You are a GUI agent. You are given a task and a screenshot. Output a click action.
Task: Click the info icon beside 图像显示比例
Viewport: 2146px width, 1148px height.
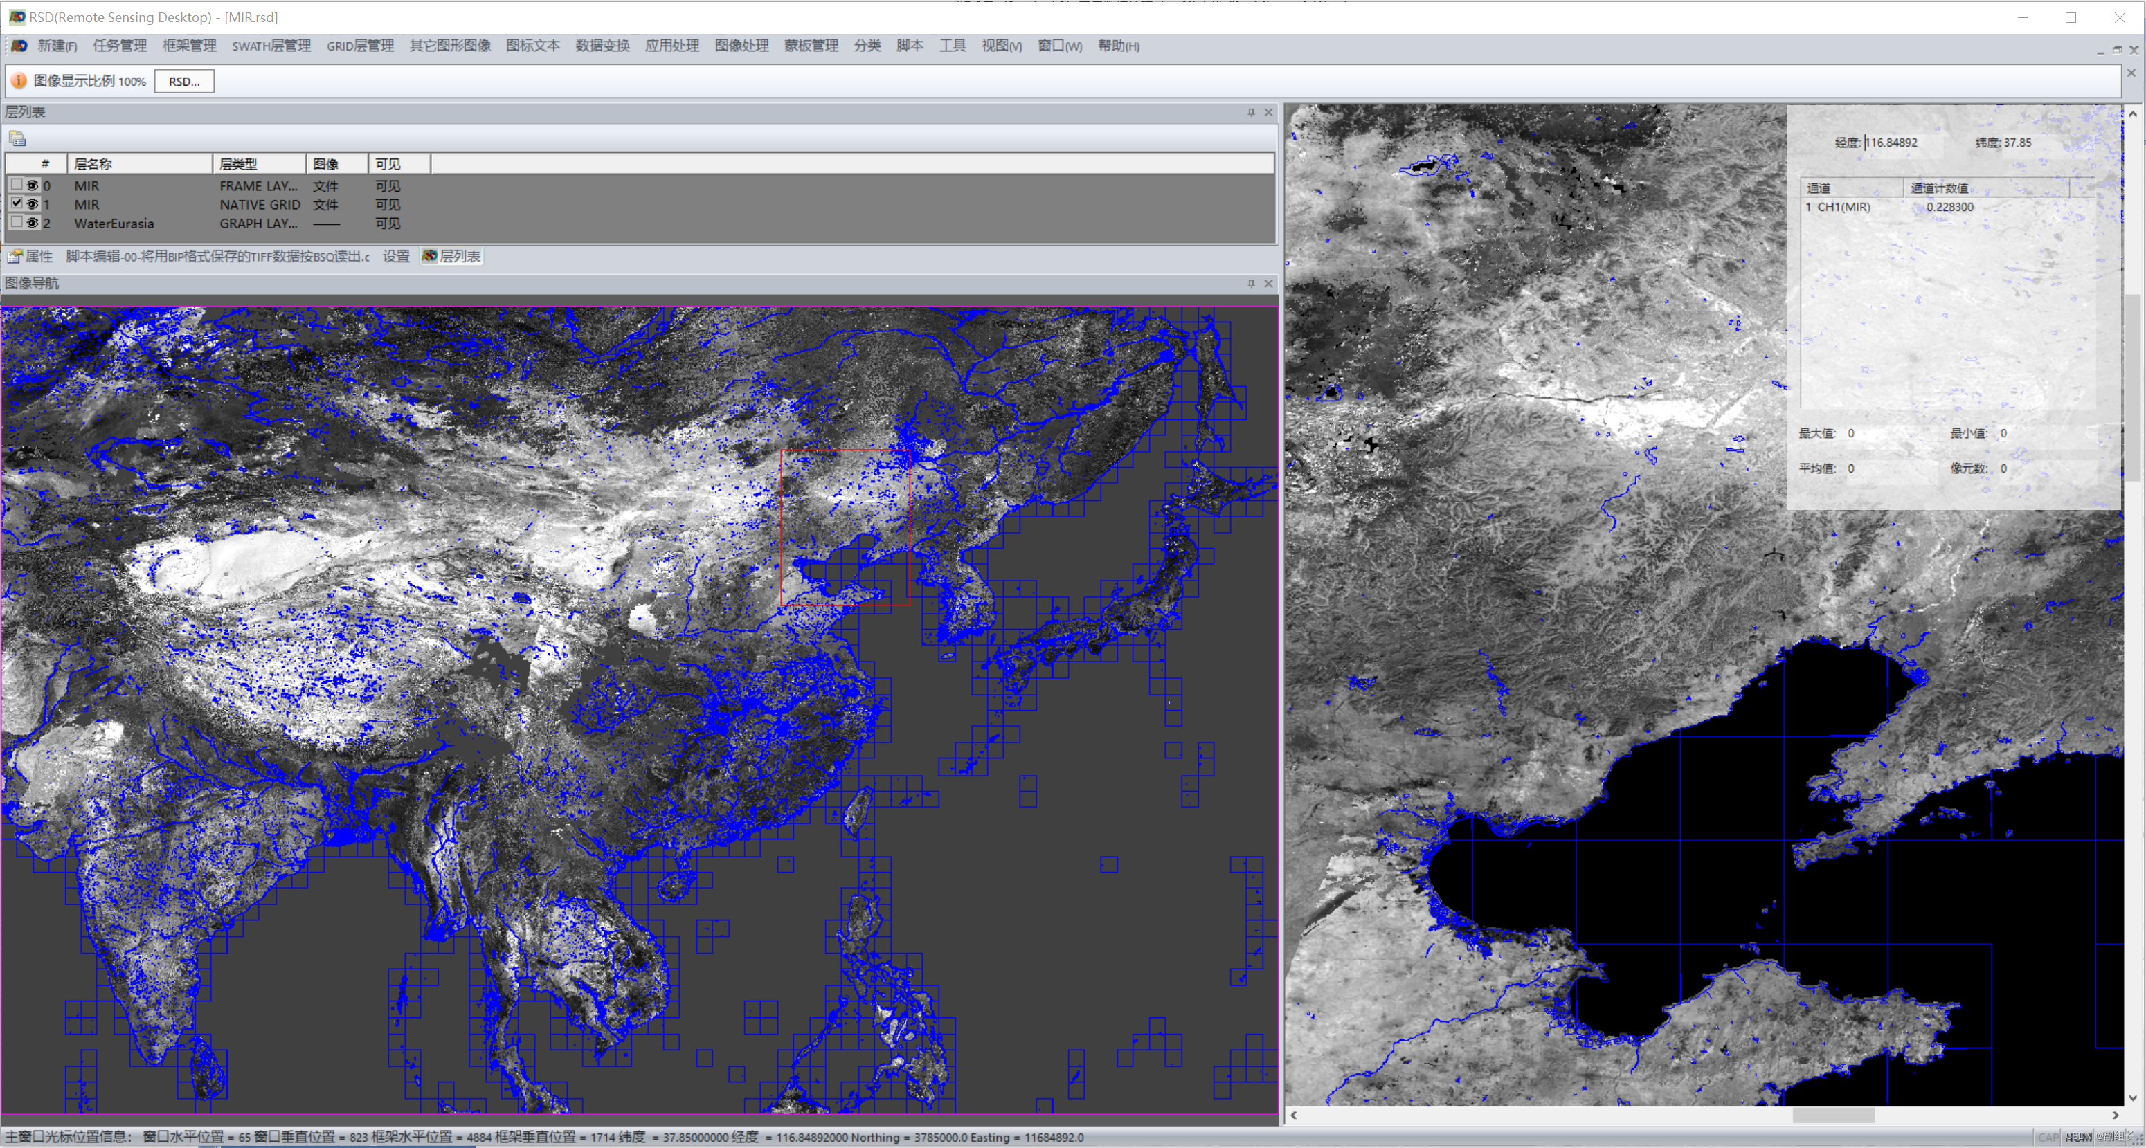point(18,81)
